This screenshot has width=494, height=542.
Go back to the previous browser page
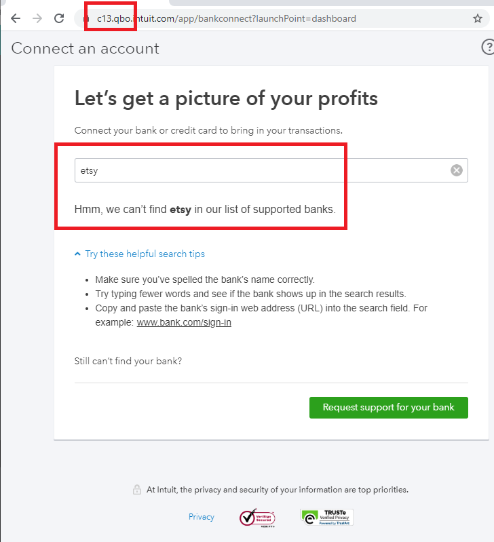point(16,18)
